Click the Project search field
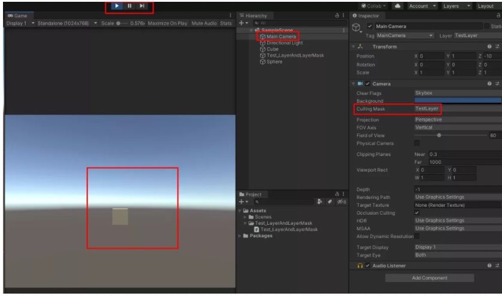This screenshot has height=296, width=502. tap(284, 202)
